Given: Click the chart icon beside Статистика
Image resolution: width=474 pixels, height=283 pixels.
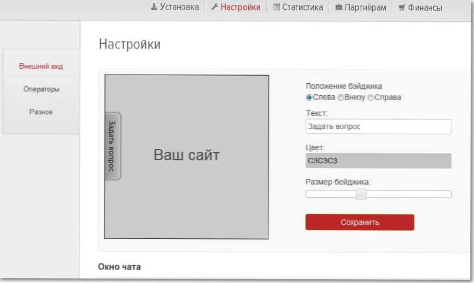Looking at the screenshot, I should pos(276,8).
